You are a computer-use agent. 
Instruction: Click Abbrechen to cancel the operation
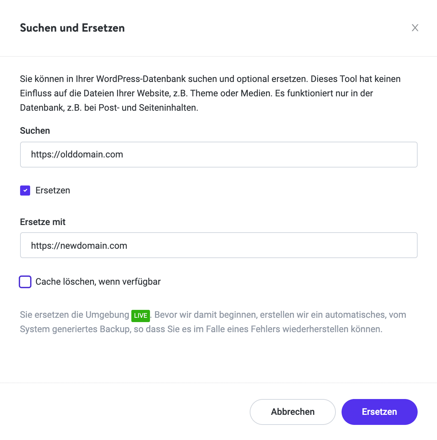pyautogui.click(x=292, y=412)
